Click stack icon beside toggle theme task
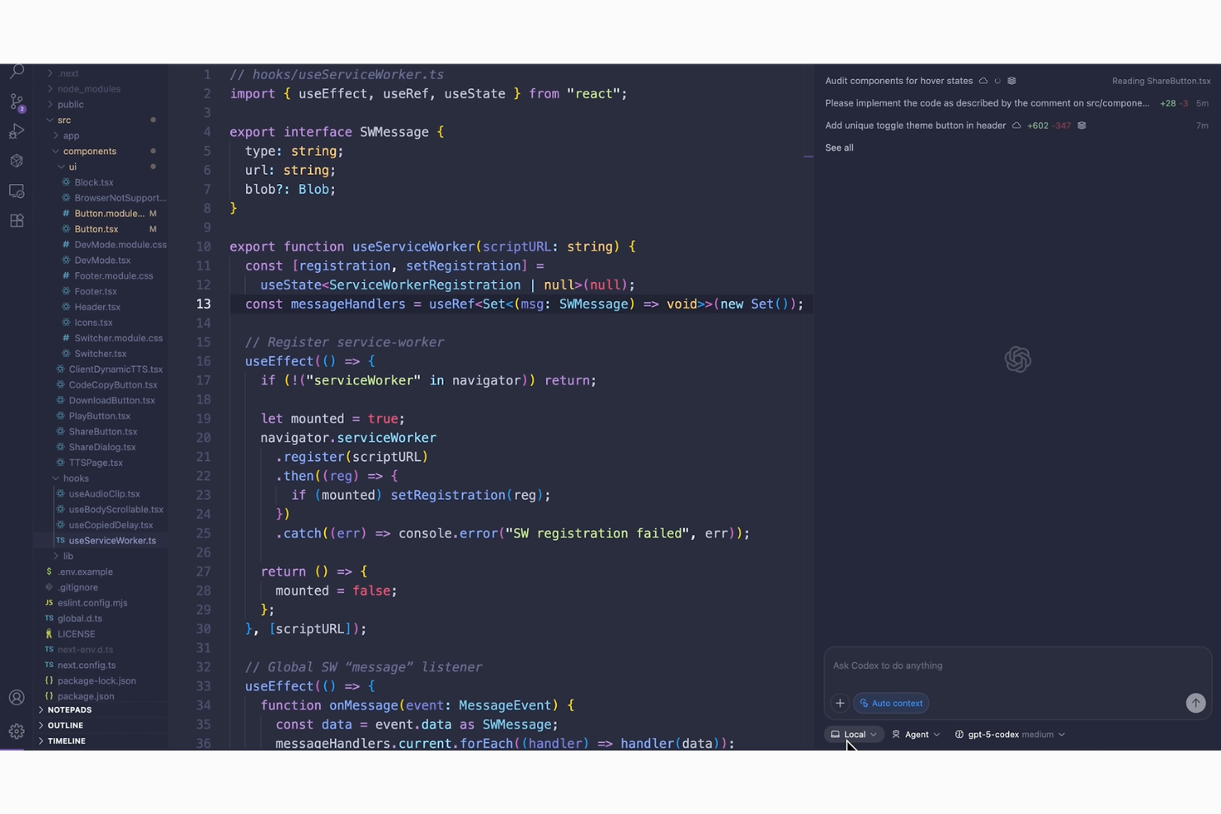1221x814 pixels. point(1082,125)
